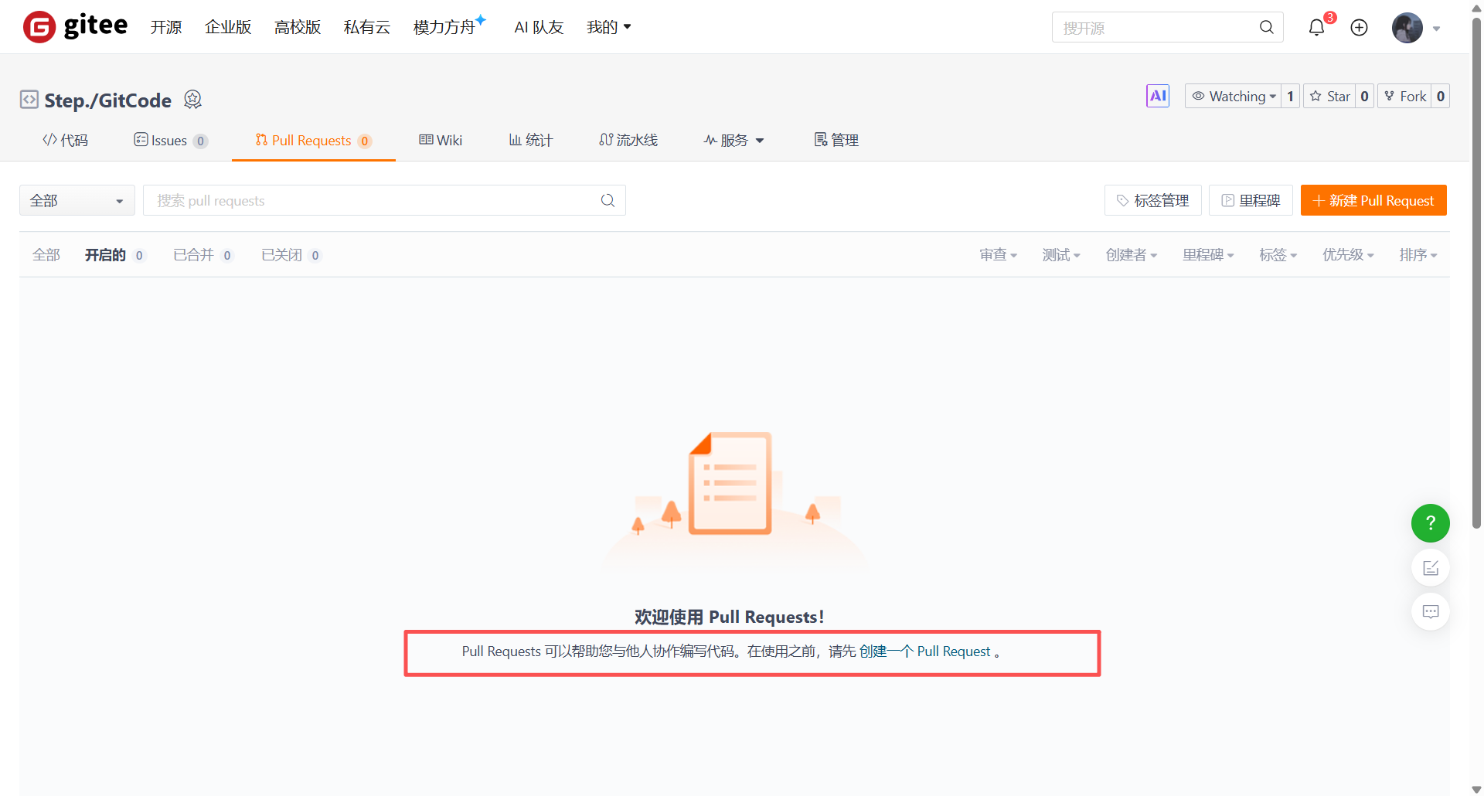1484x796 pixels.
Task: Expand the 测试 filter dropdown
Action: coord(1061,255)
